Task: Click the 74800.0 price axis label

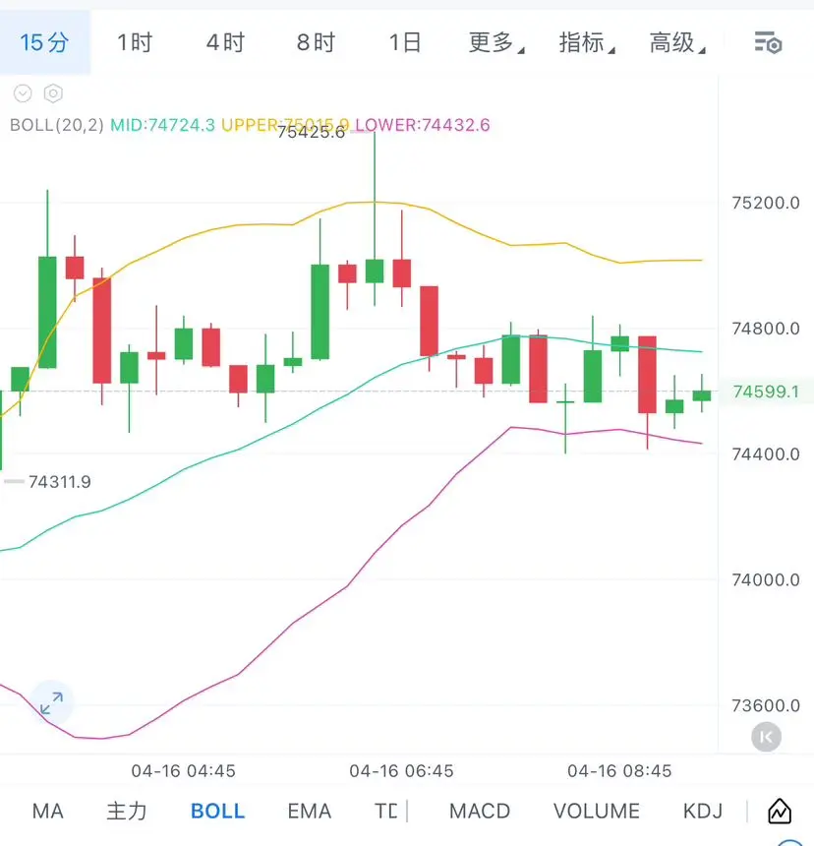Action: (x=766, y=329)
